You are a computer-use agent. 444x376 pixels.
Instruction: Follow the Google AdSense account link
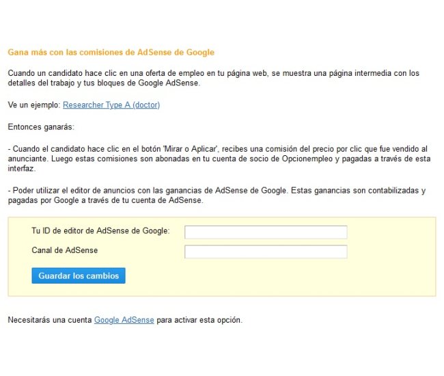coord(124,320)
